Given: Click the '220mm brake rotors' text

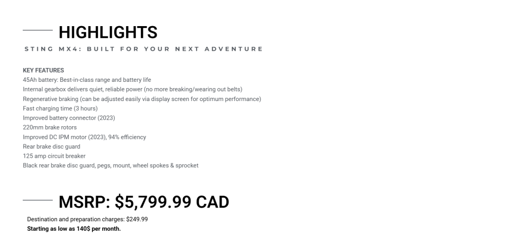Looking at the screenshot, I should tap(50, 127).
